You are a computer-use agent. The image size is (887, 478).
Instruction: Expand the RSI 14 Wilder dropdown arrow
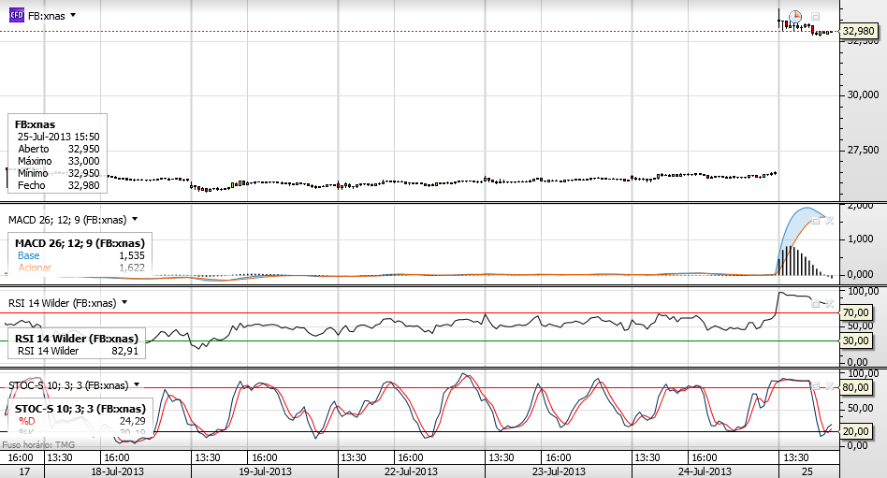point(124,303)
